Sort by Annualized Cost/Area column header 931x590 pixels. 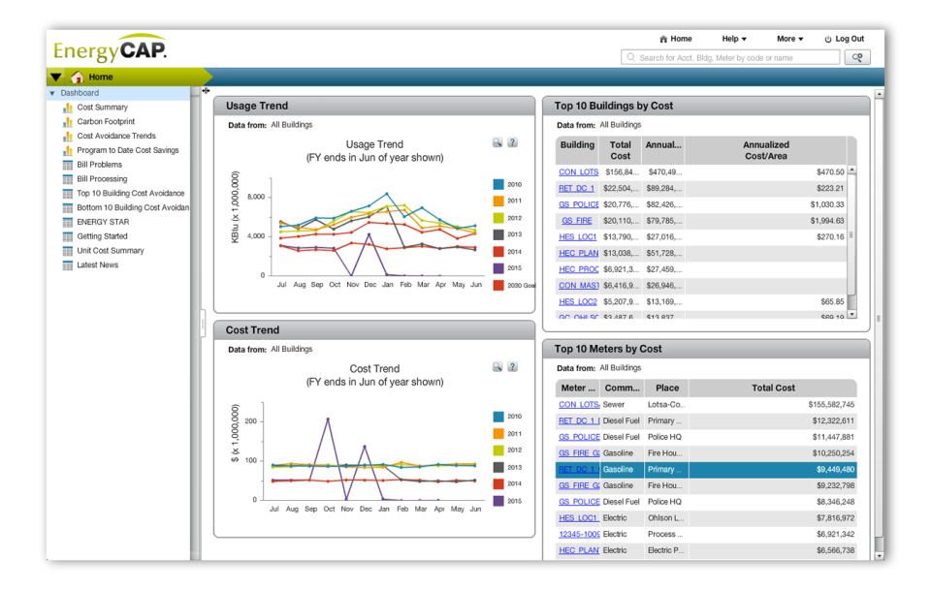[x=766, y=150]
